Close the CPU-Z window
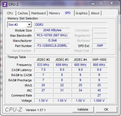Image resolution: width=121 pixels, height=116 pixels. point(112,3)
